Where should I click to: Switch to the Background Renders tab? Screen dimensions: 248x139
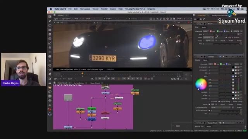220,15
